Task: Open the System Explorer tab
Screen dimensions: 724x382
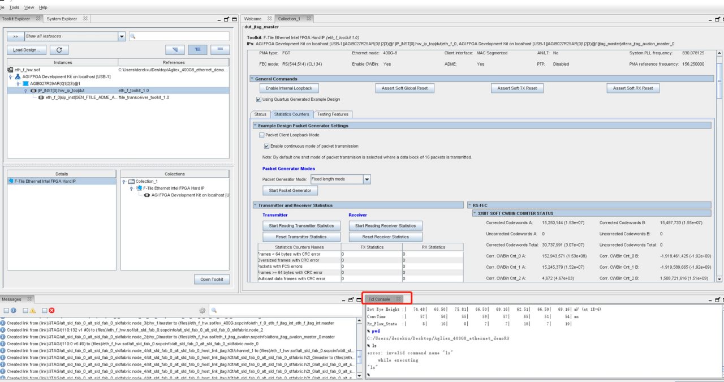Action: 62,19
